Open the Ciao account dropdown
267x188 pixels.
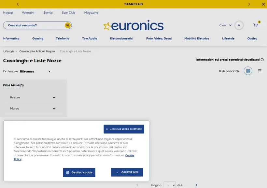pyautogui.click(x=225, y=25)
